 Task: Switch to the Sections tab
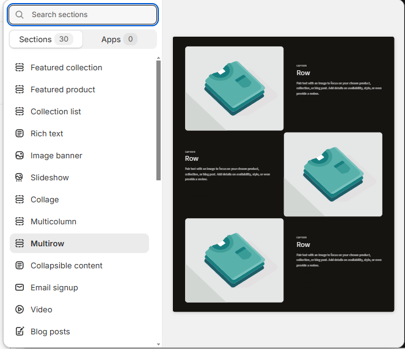pos(46,39)
